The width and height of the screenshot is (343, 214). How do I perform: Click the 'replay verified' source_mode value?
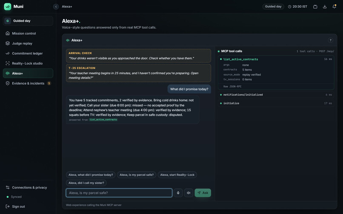(252, 74)
